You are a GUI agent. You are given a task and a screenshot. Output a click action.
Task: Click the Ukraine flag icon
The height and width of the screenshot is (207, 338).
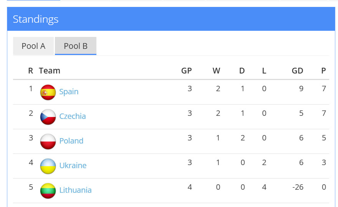pyautogui.click(x=48, y=166)
